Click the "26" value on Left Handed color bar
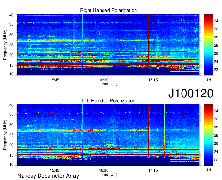The image size is (222, 180). (x=216, y=144)
